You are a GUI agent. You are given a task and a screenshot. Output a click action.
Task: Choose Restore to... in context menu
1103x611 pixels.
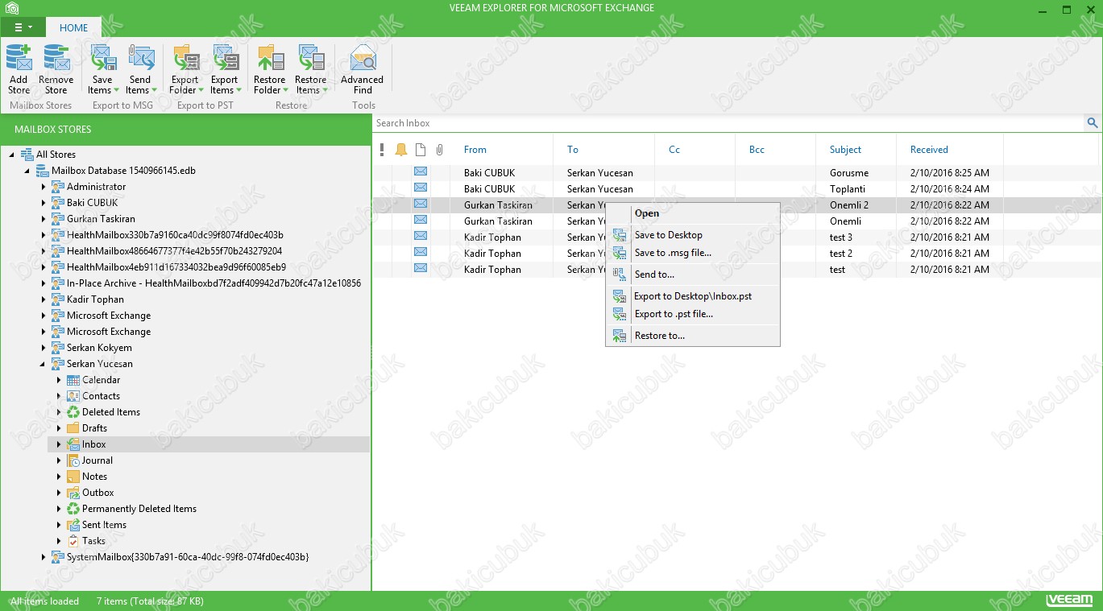tap(693, 336)
